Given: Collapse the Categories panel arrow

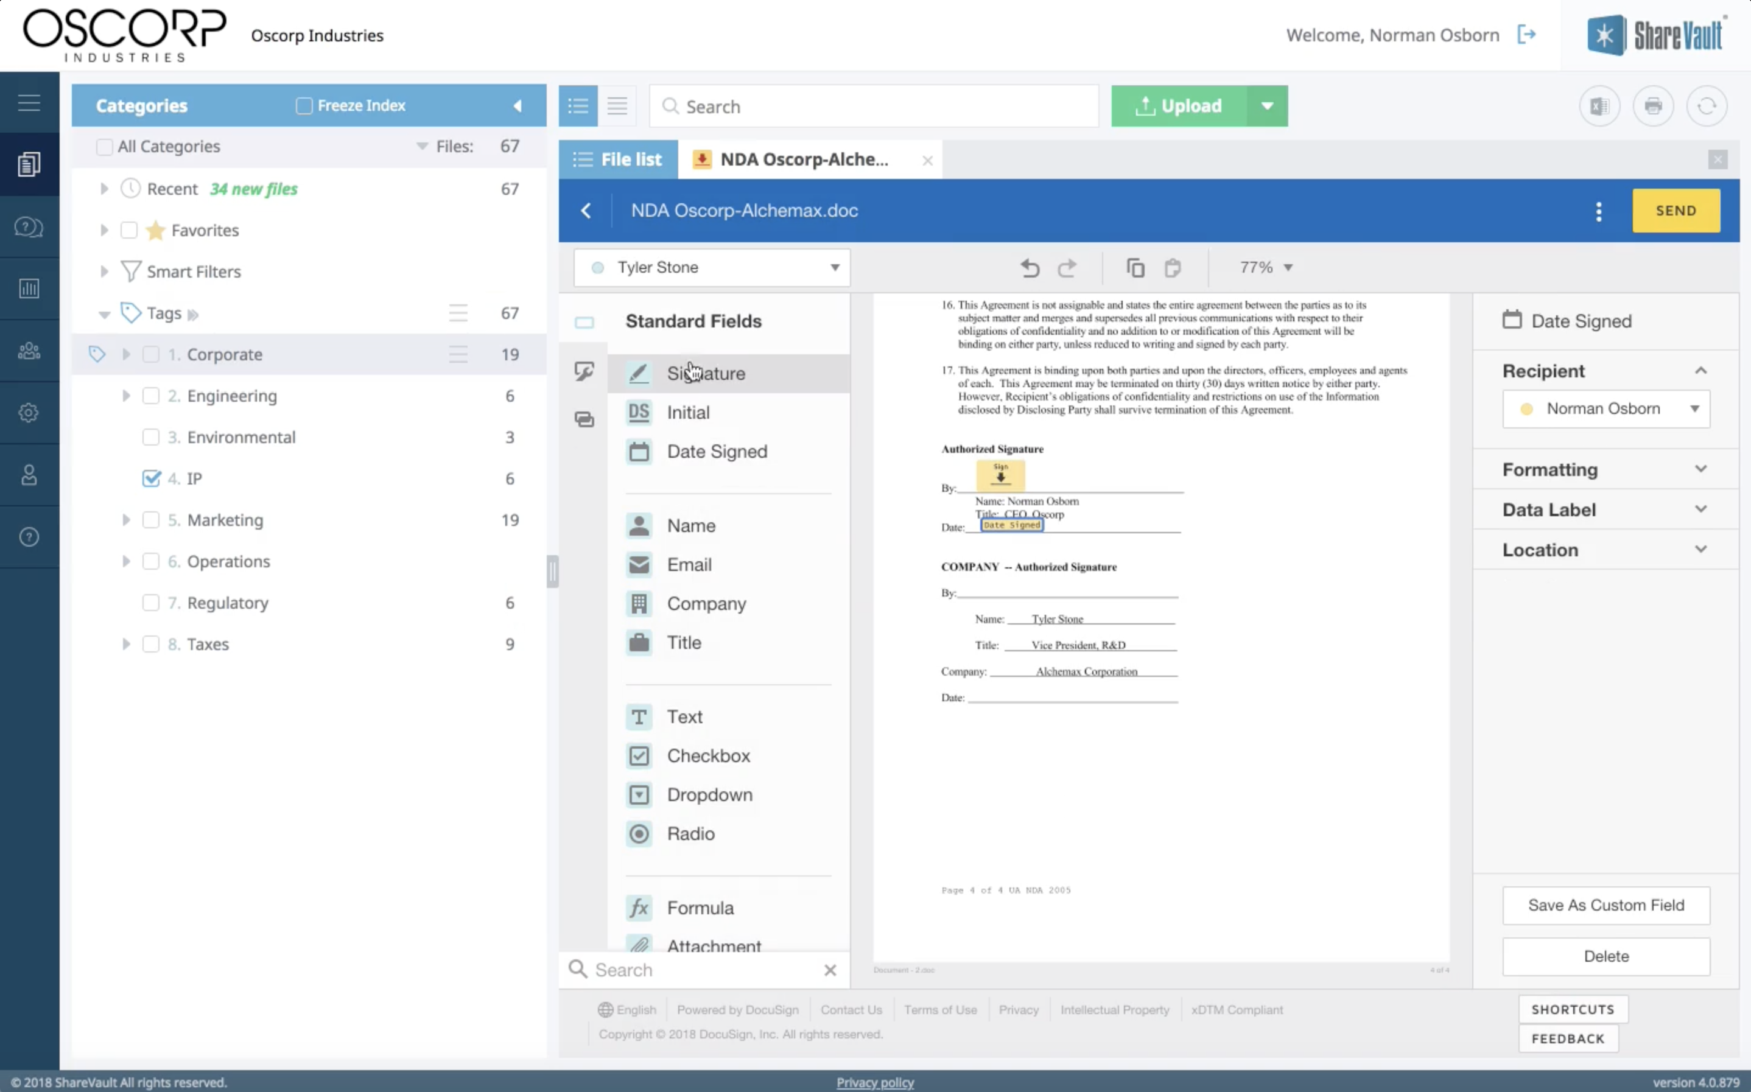Looking at the screenshot, I should (518, 106).
